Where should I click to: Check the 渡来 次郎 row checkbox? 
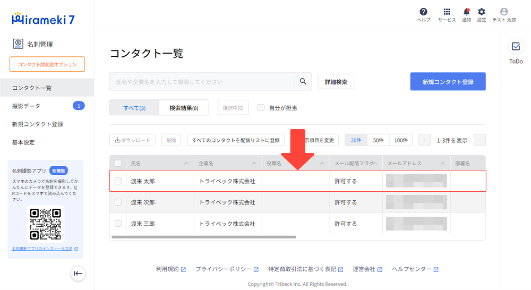coord(118,202)
